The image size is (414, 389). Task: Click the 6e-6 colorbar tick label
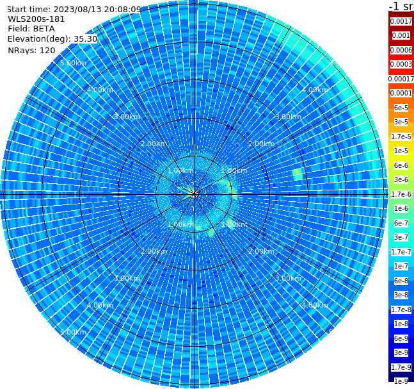[401, 165]
